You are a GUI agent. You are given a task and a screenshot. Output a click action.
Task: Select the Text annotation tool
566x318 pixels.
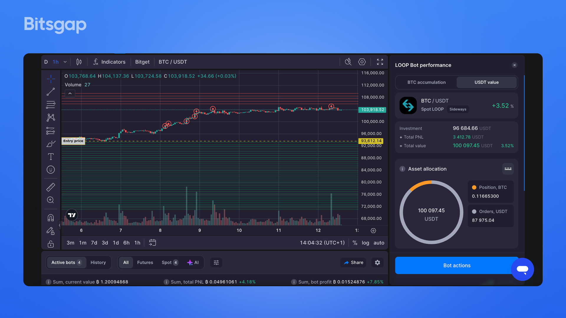click(51, 157)
